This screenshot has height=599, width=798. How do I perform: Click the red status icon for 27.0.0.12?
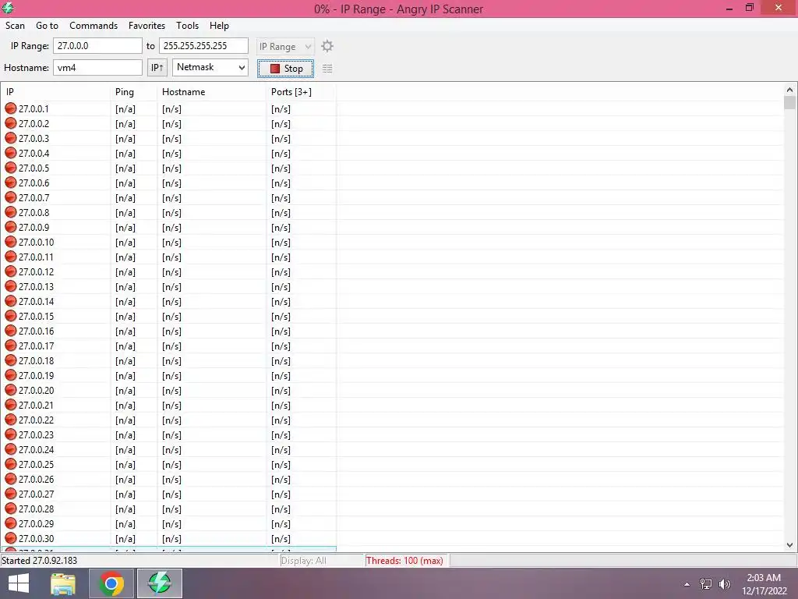11,271
